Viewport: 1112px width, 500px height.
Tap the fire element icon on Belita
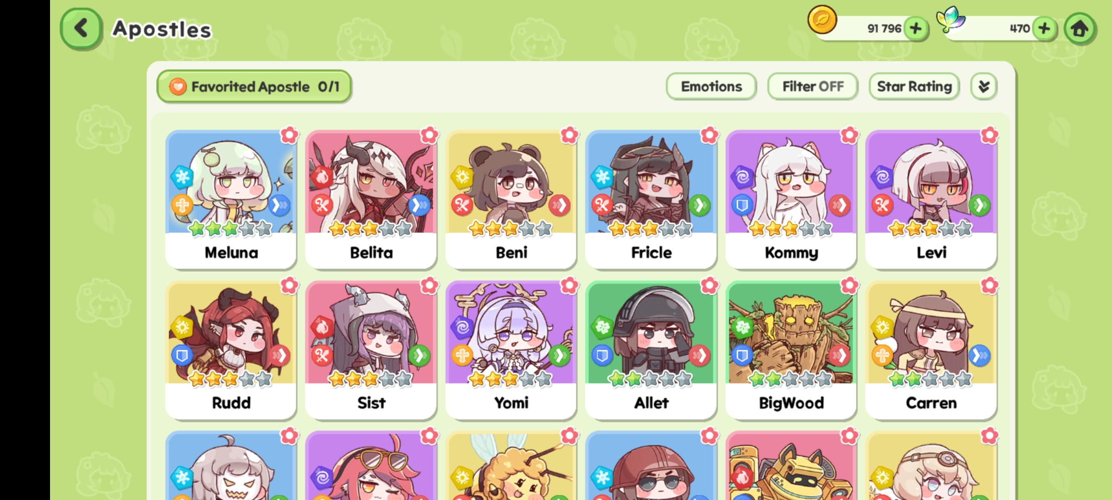pos(322,177)
